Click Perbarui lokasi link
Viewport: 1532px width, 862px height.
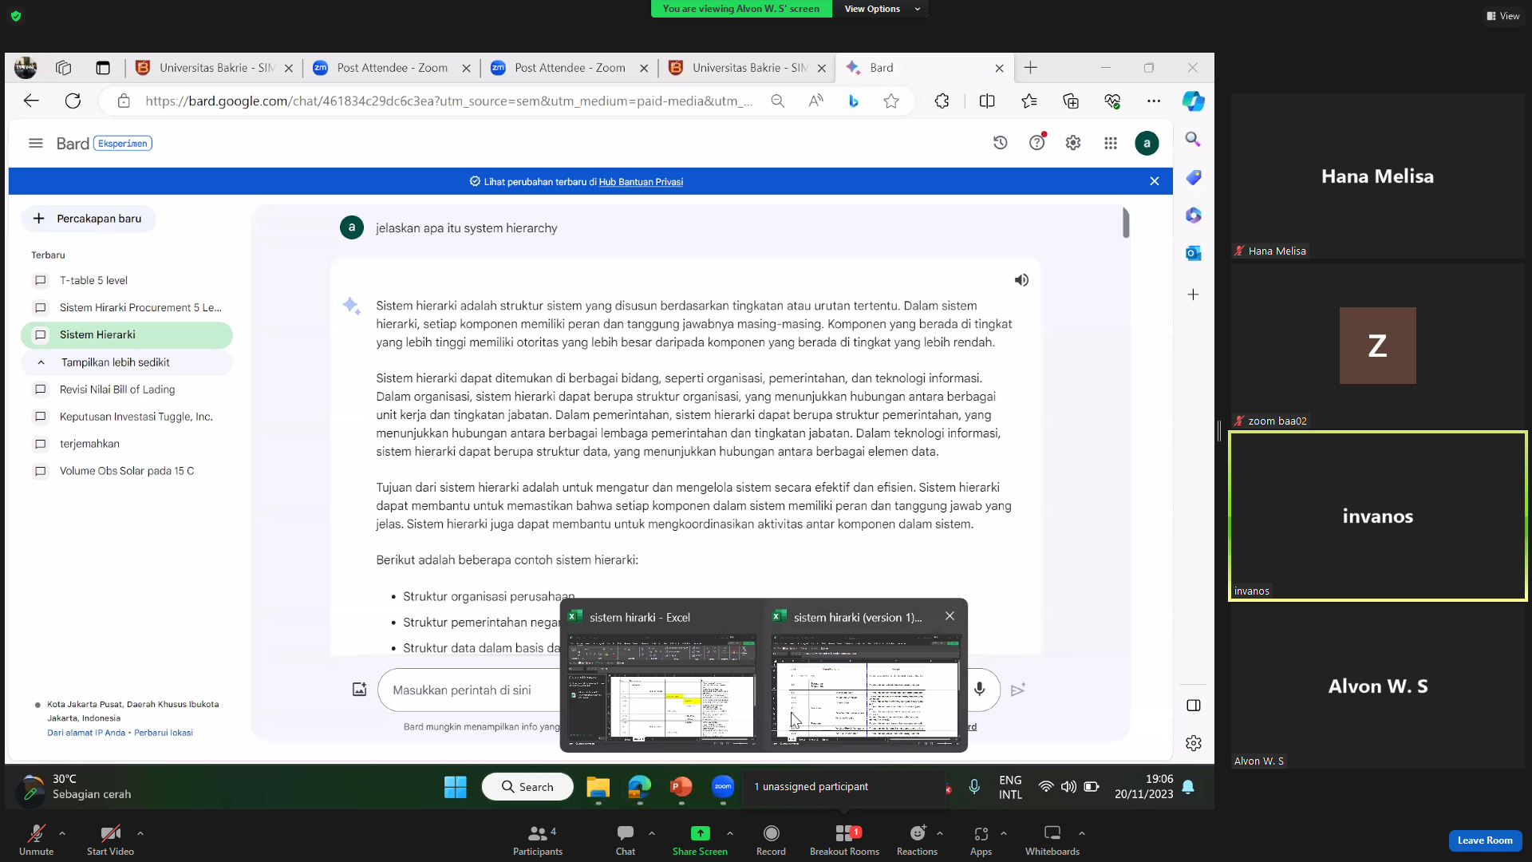click(x=164, y=733)
